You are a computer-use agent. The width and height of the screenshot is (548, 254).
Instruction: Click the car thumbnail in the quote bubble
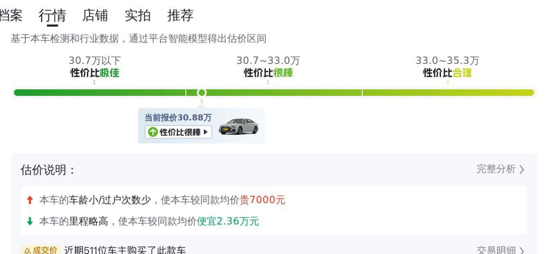pos(239,127)
